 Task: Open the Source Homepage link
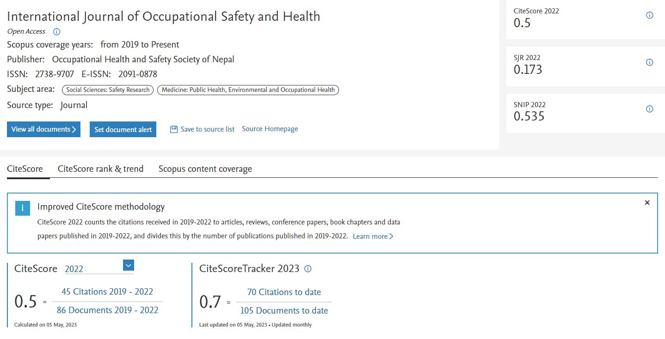pyautogui.click(x=270, y=129)
